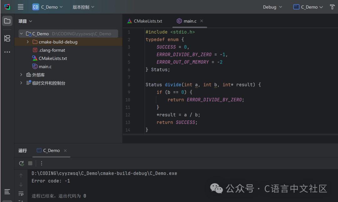
Task: Click the build hammer icon
Action: coord(332,7)
